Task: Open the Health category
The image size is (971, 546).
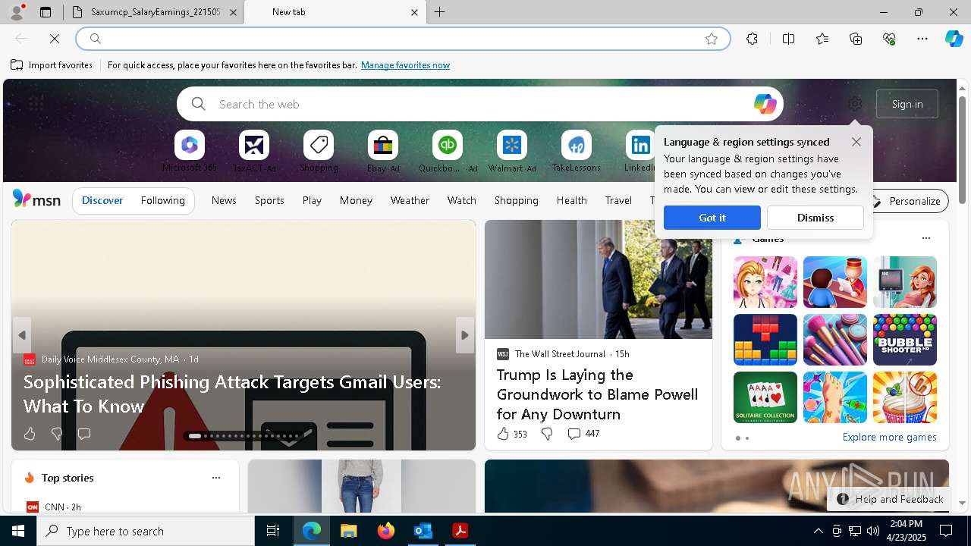Action: click(571, 200)
